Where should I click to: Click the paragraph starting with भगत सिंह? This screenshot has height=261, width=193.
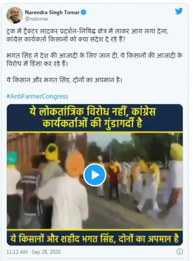point(94,59)
